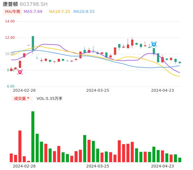The height and width of the screenshot is (170, 193).
Task: Click the tallest red volume bar
Action: tap(20, 146)
